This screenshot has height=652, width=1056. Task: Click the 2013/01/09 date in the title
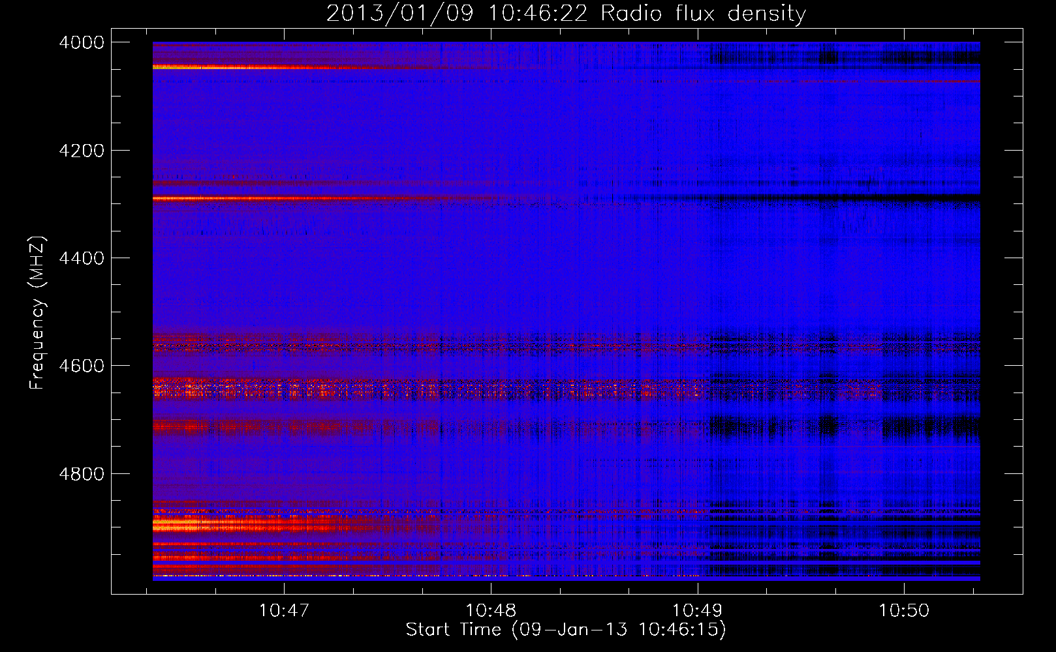click(x=399, y=14)
